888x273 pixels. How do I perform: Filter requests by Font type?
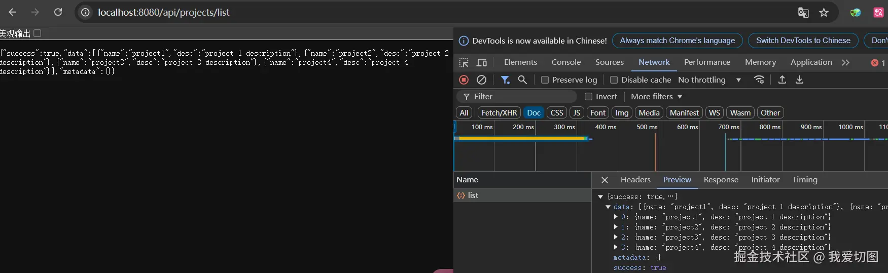(598, 113)
